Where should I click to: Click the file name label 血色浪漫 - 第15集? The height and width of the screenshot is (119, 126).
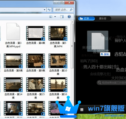[x=36, y=96]
